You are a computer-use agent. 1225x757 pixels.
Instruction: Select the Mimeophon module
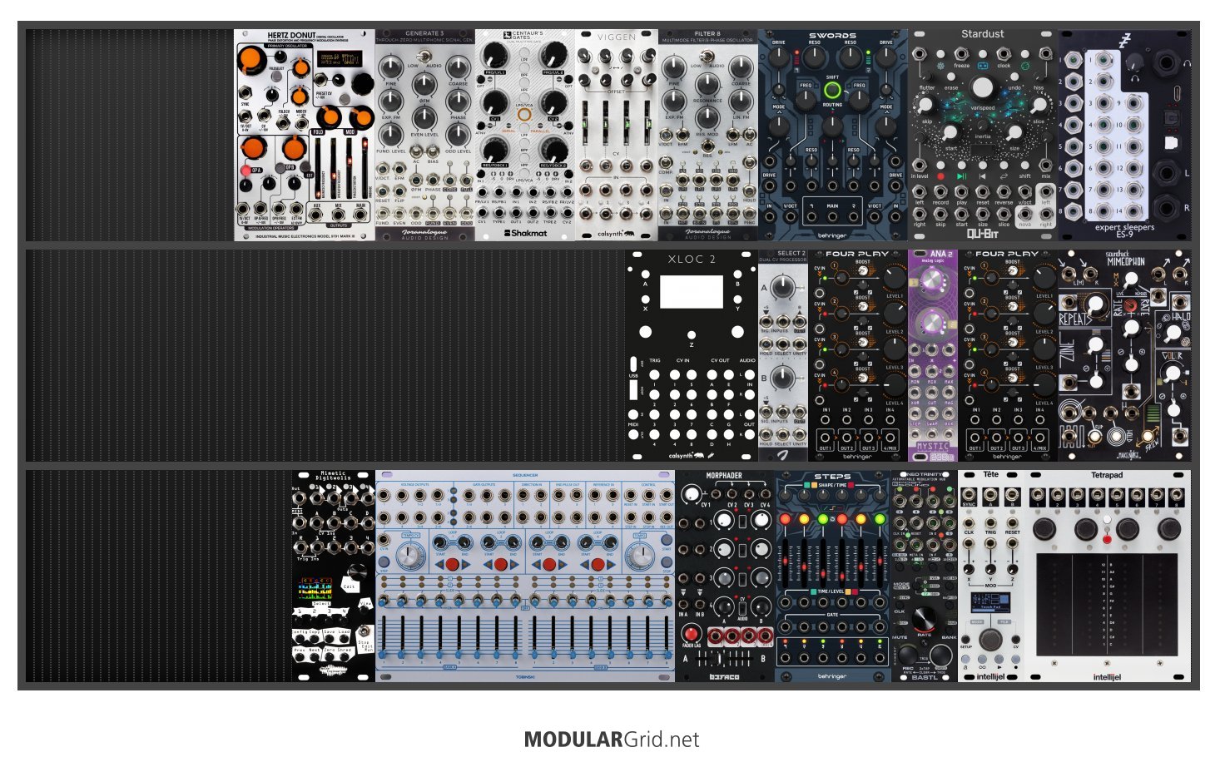tap(1124, 355)
